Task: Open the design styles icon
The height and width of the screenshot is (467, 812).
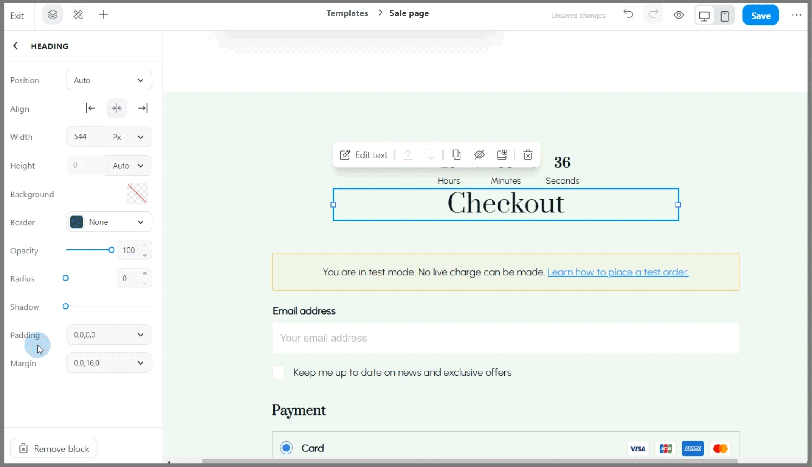Action: [78, 15]
